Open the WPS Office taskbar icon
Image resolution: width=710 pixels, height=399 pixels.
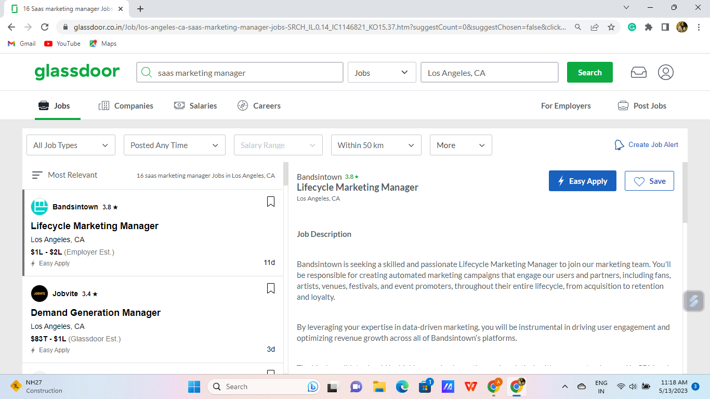(471, 387)
